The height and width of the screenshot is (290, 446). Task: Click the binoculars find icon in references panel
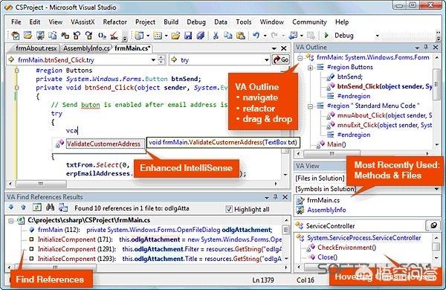pos(50,207)
